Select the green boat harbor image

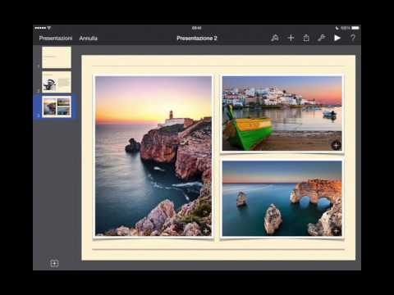click(282, 113)
